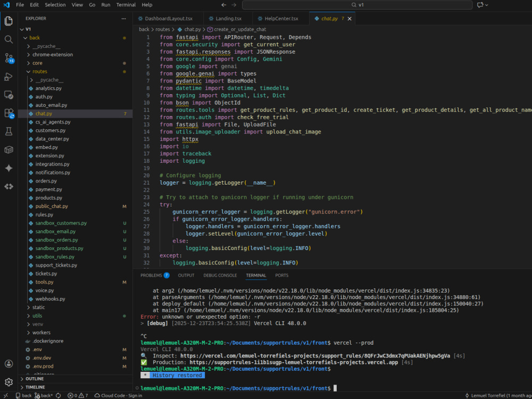This screenshot has height=399, width=532.
Task: Click Cloud Code - Sign in status item
Action: (118, 396)
